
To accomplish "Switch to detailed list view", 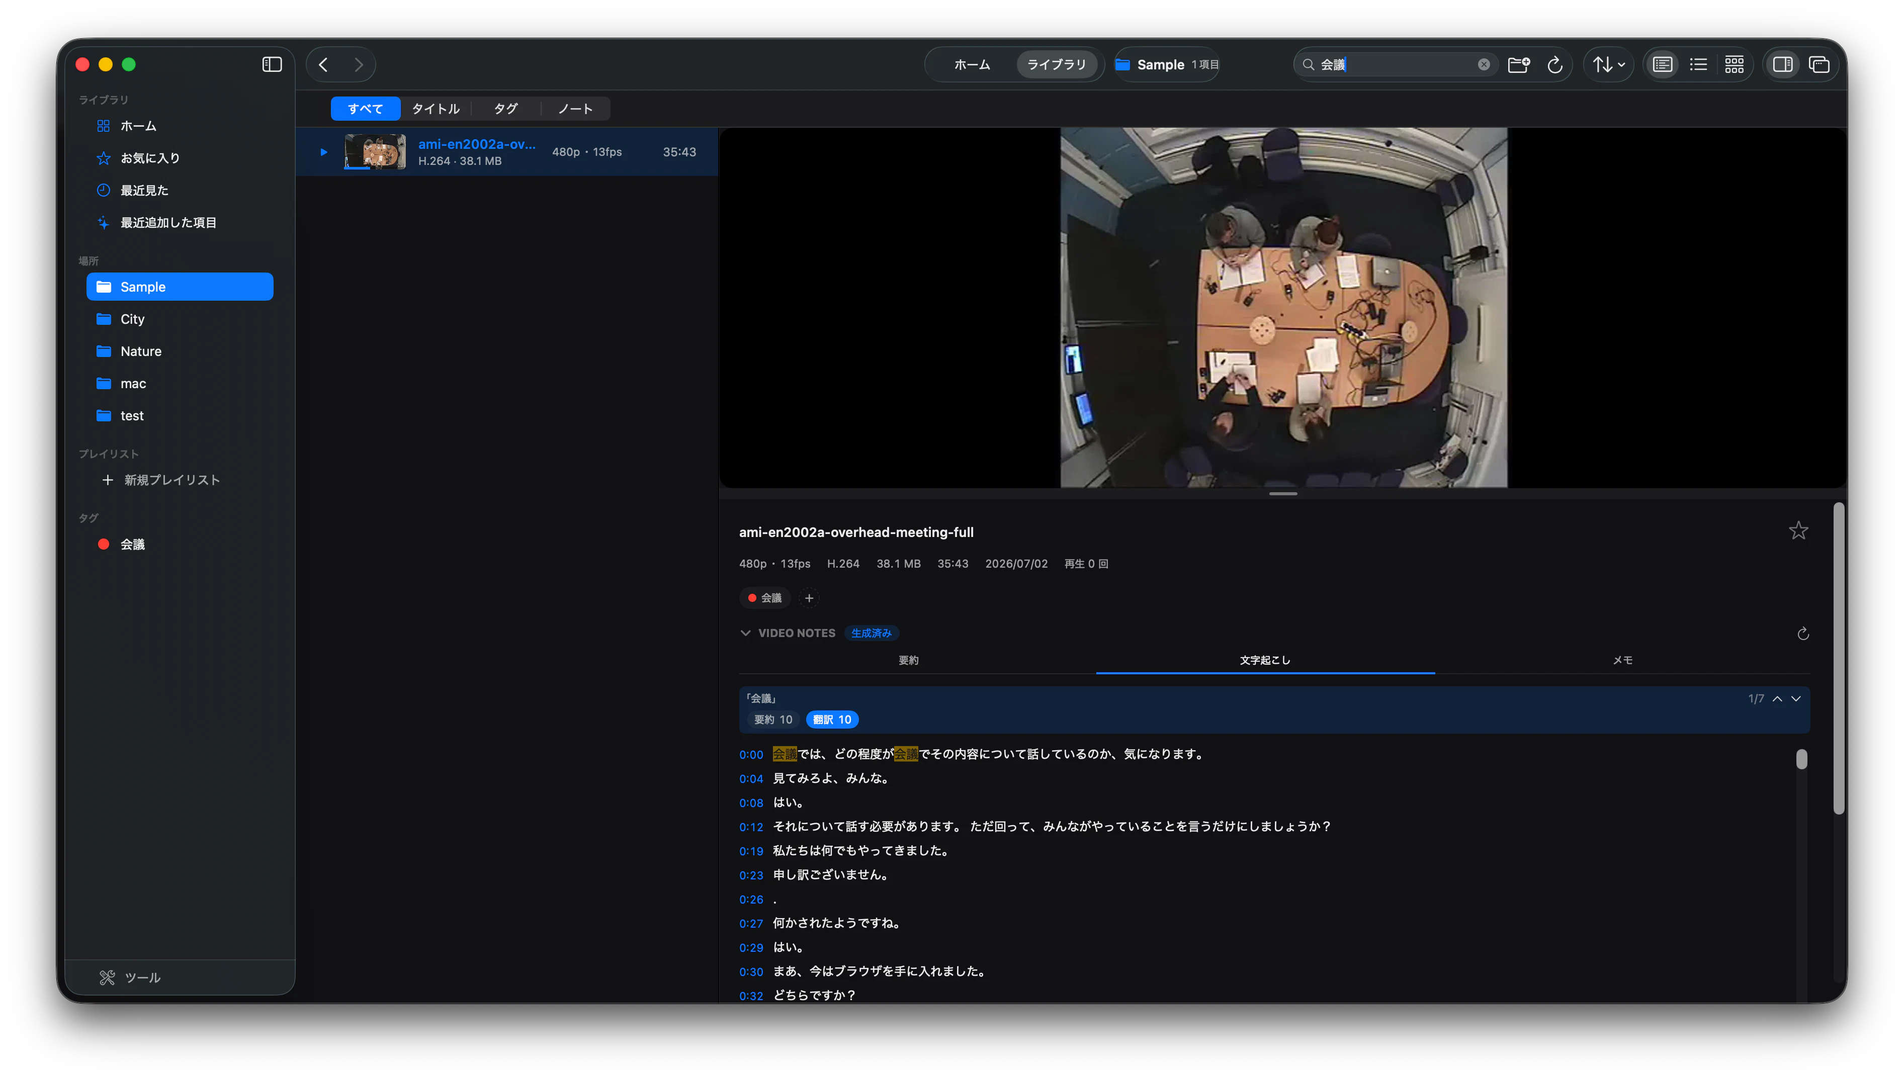I will pyautogui.click(x=1662, y=64).
